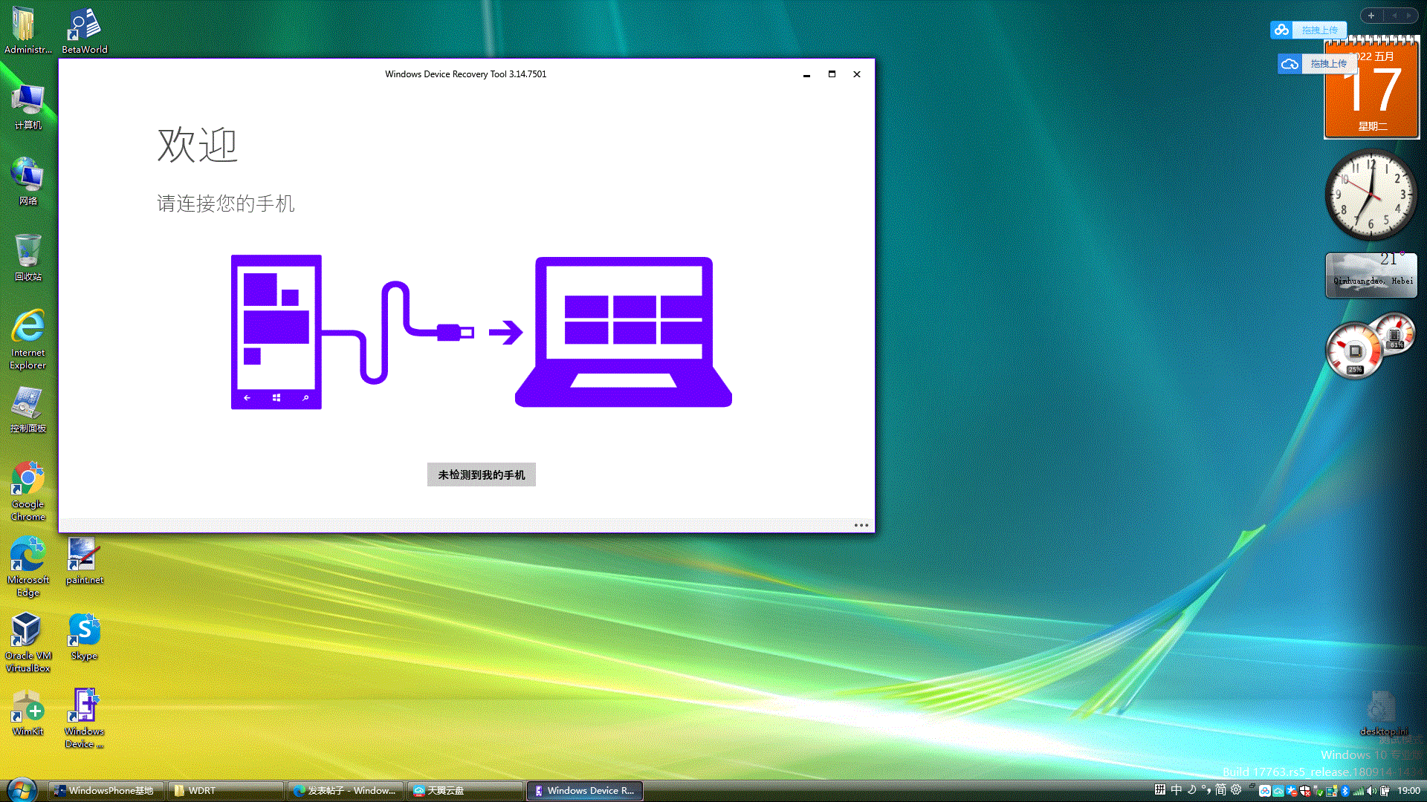This screenshot has width=1427, height=802.
Task: Close the Windows Device Recovery Tool window
Action: point(857,74)
